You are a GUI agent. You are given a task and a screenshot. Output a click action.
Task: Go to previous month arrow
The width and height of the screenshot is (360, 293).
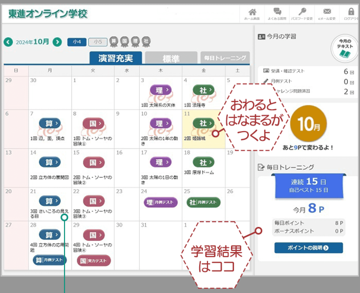pyautogui.click(x=8, y=42)
